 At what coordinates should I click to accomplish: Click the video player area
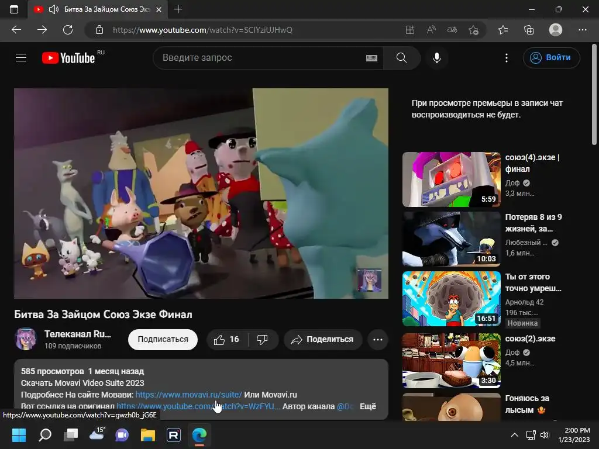click(201, 193)
